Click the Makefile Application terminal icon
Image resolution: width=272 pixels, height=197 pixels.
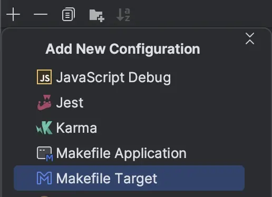(45, 153)
